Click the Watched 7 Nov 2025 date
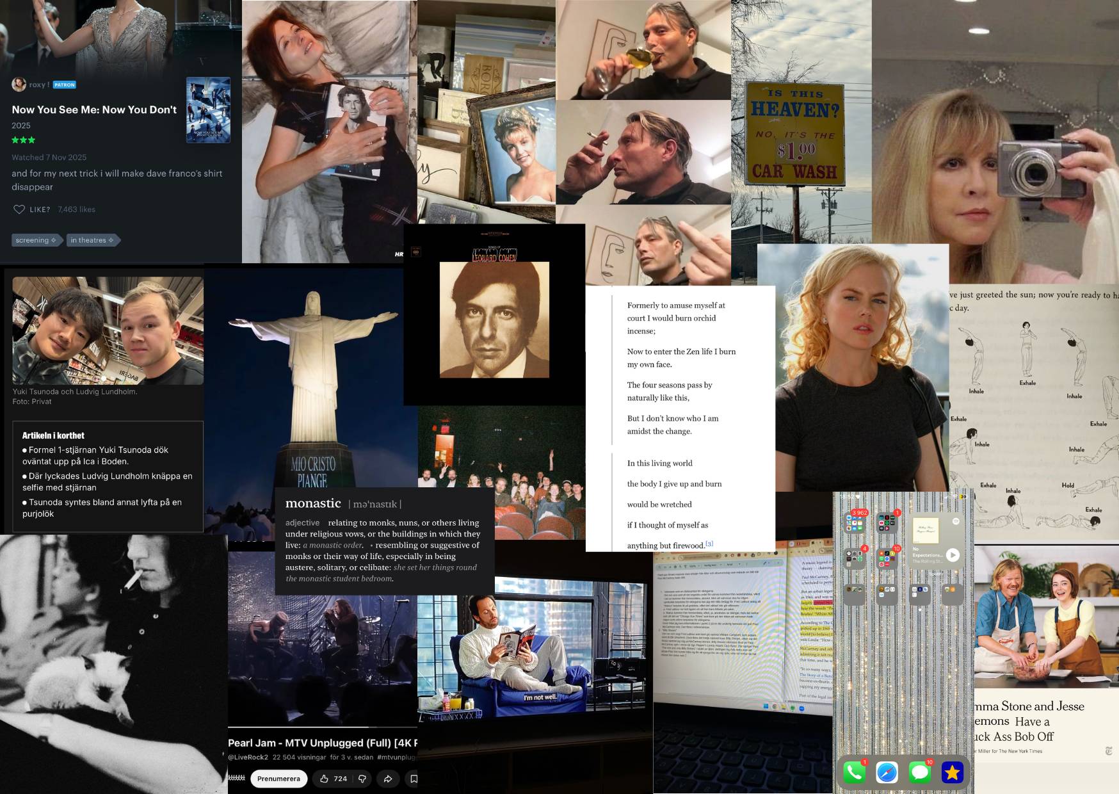Viewport: 1119px width, 794px height. coord(49,157)
